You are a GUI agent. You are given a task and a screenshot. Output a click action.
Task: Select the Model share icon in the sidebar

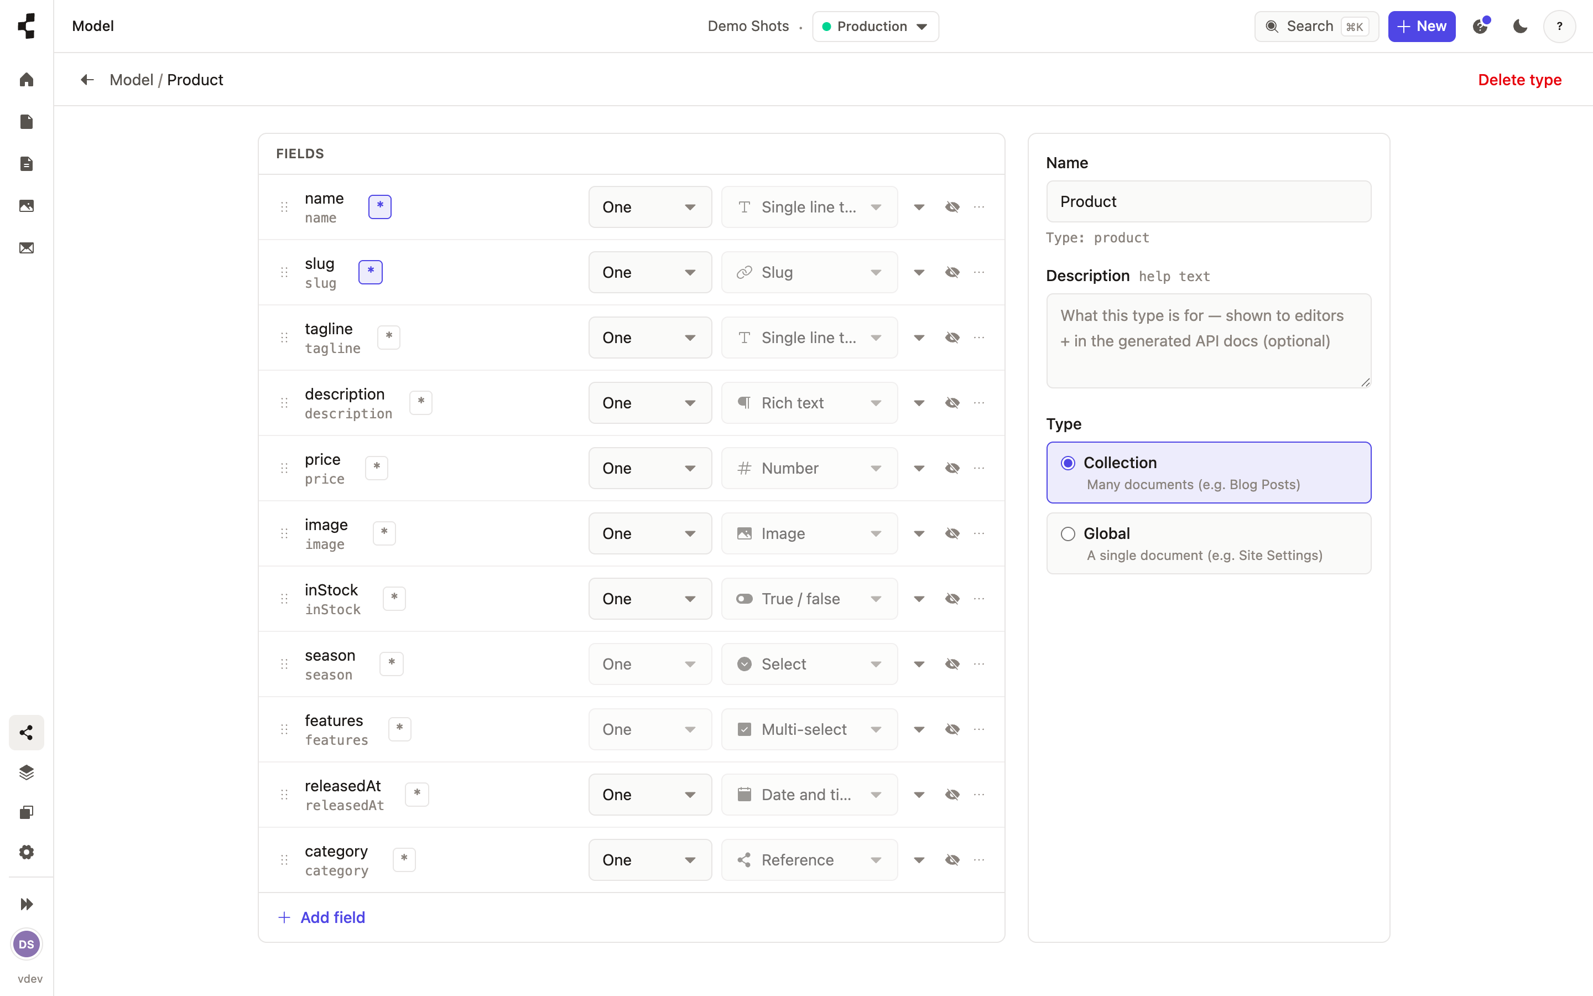[27, 733]
